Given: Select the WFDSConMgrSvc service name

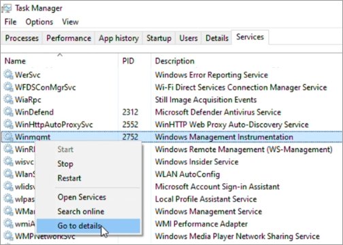Looking at the screenshot, I should (x=45, y=88).
